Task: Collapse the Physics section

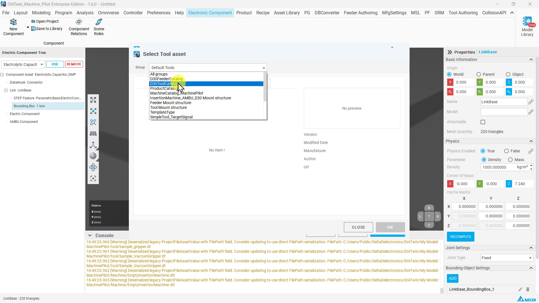Action: (x=531, y=141)
